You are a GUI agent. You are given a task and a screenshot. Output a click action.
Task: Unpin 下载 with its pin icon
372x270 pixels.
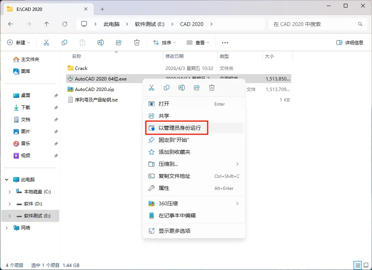click(56, 108)
